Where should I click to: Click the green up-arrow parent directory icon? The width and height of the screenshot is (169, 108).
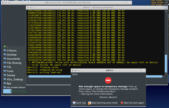point(5,47)
